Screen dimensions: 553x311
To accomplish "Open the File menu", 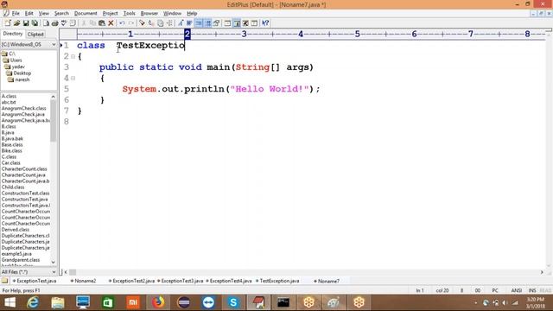I will pyautogui.click(x=16, y=14).
